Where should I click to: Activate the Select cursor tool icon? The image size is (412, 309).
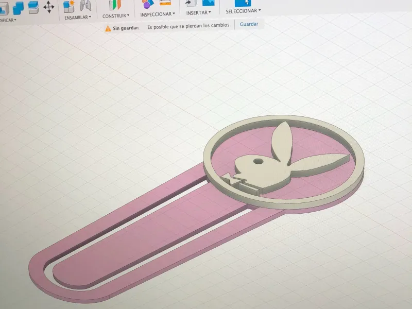pyautogui.click(x=243, y=3)
